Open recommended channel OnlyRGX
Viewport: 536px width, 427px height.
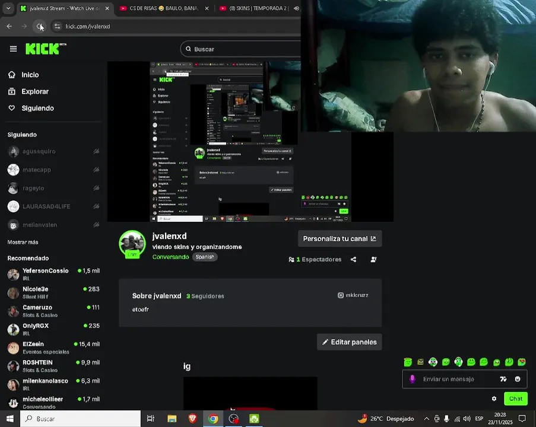click(x=53, y=329)
